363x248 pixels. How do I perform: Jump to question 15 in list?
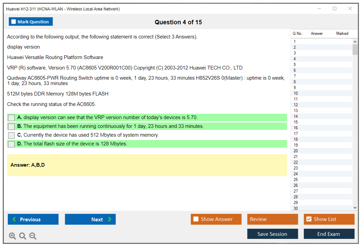tap(296, 122)
